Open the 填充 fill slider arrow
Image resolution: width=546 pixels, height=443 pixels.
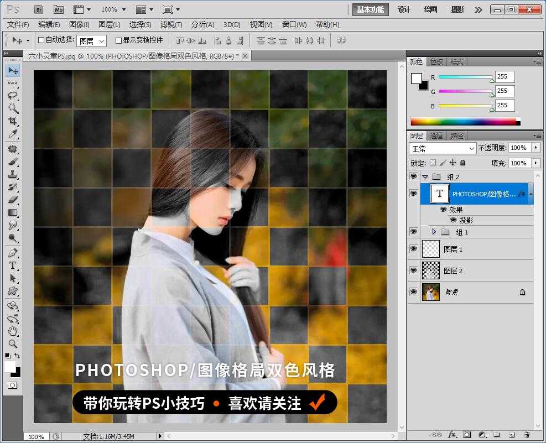(535, 163)
